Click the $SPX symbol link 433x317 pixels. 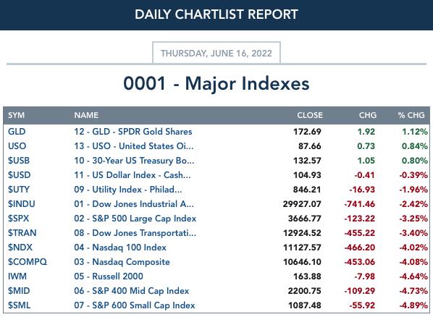tap(18, 219)
